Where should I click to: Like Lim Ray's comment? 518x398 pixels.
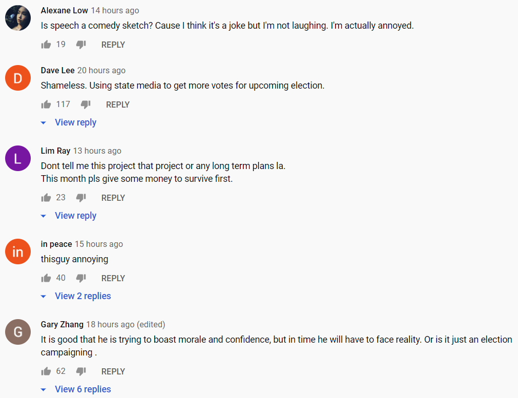(46, 198)
